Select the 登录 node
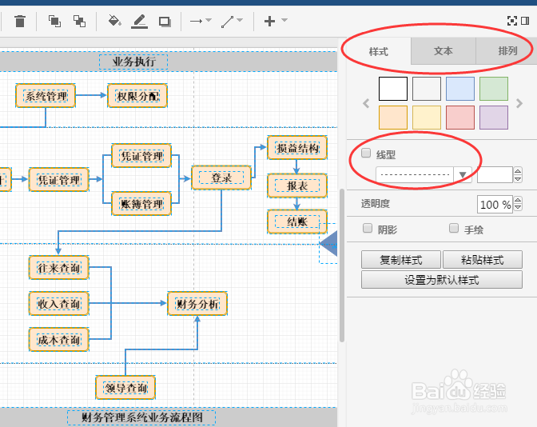Screen dimensions: 537x427 coord(221,178)
